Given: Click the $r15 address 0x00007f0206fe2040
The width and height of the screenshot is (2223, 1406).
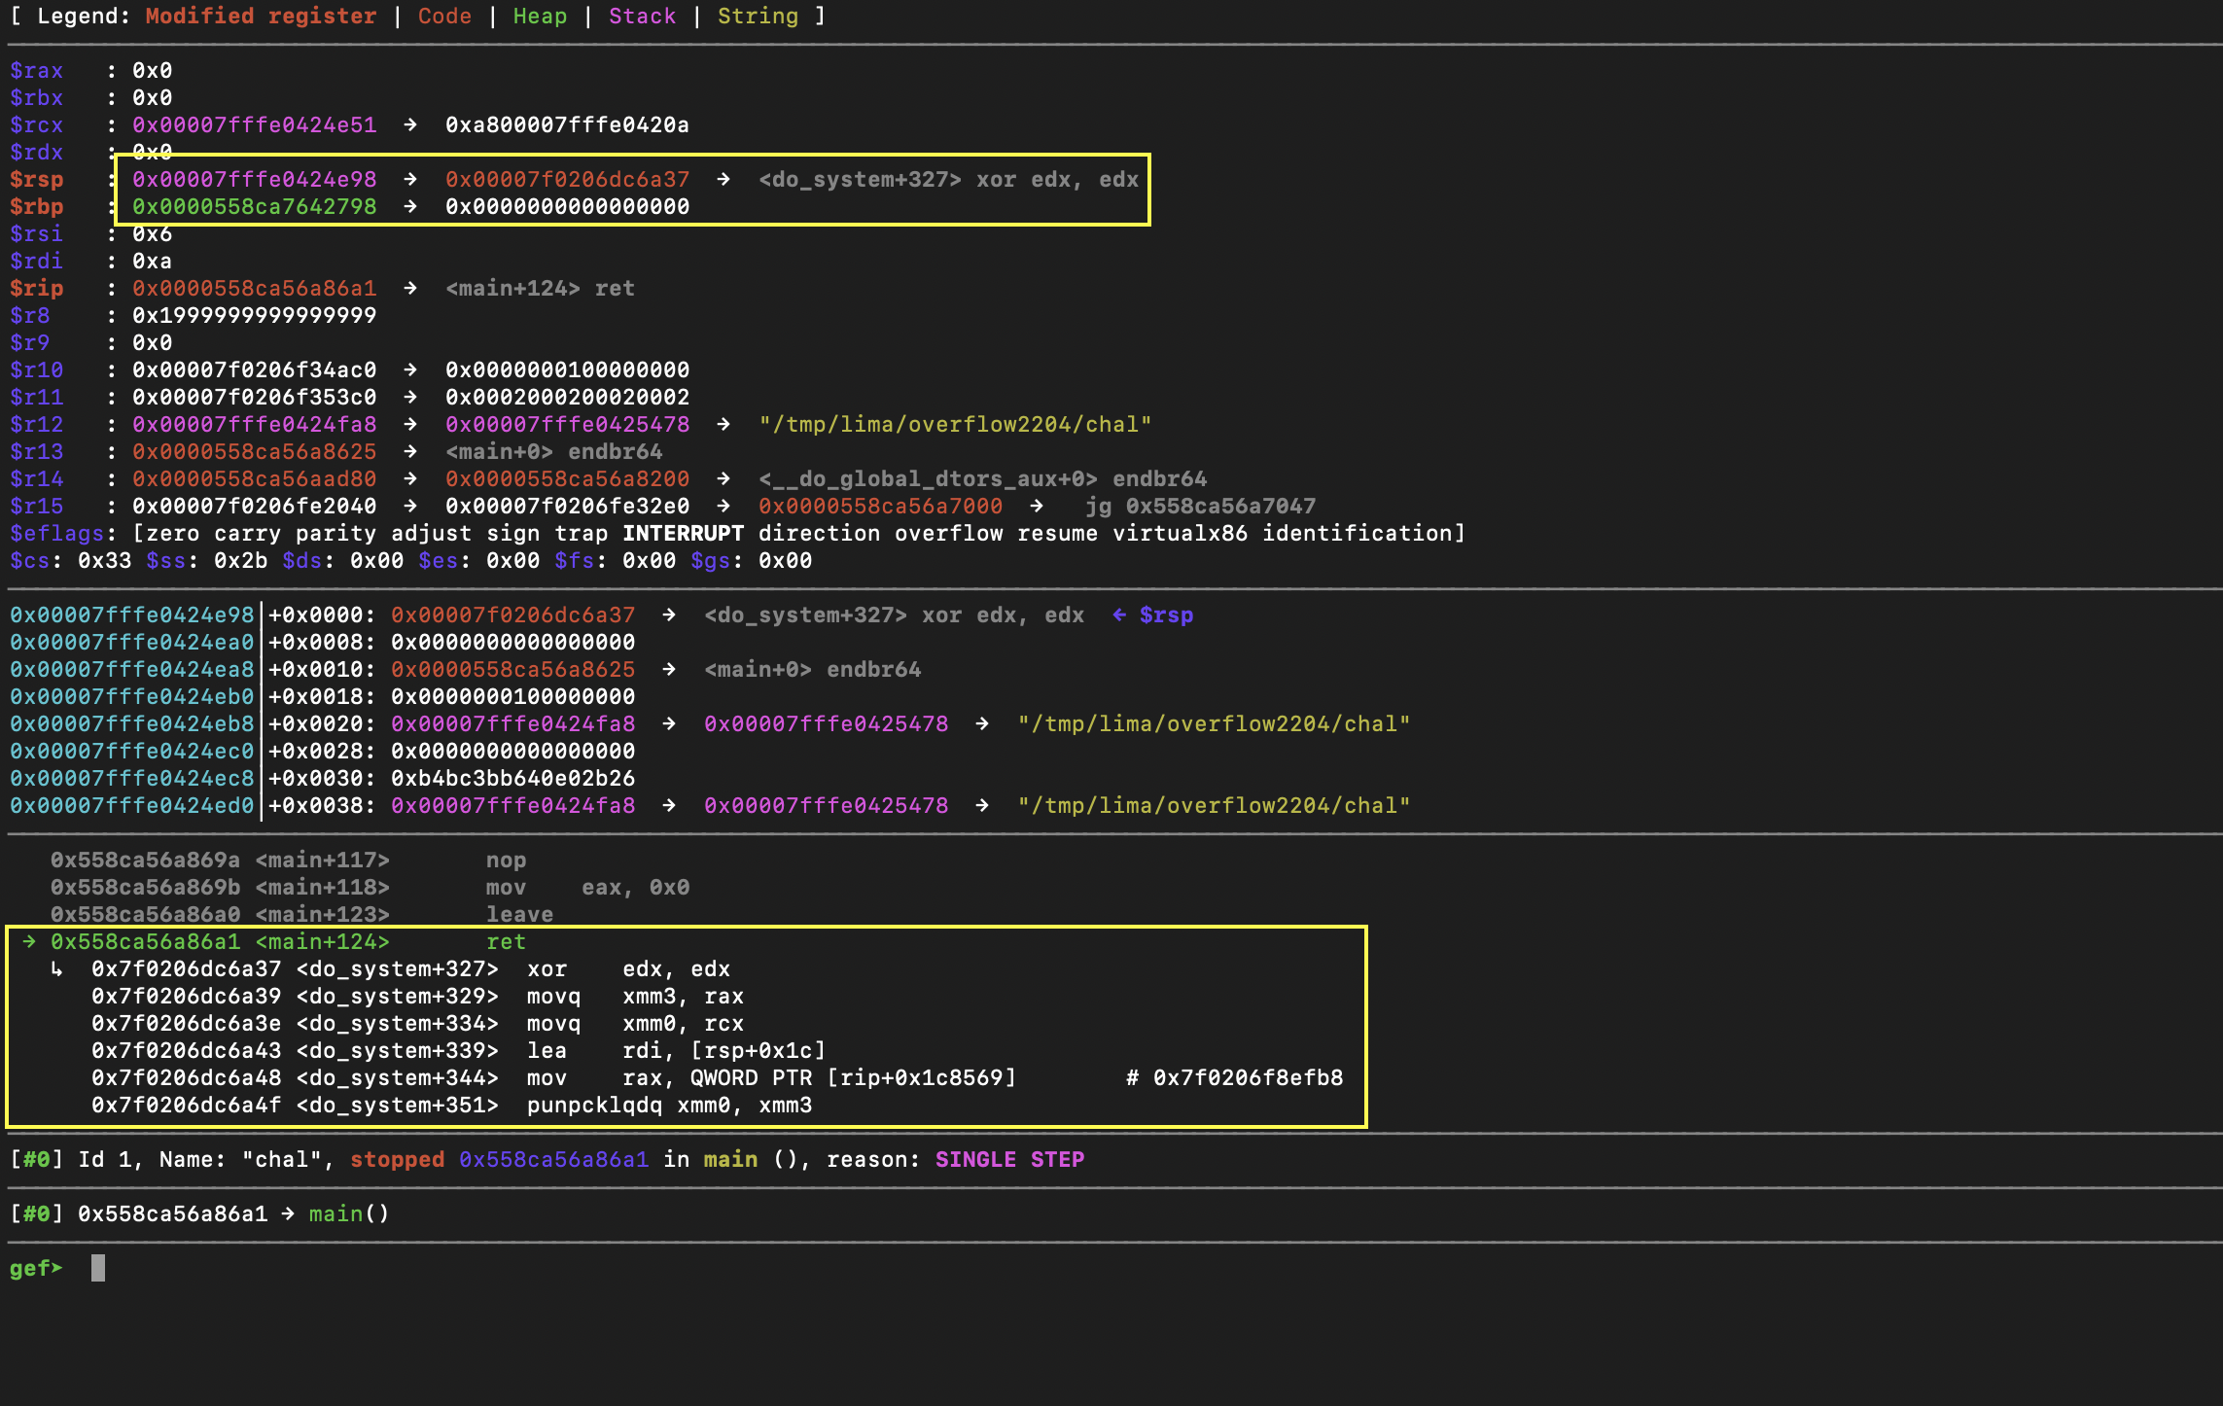Looking at the screenshot, I should [254, 507].
